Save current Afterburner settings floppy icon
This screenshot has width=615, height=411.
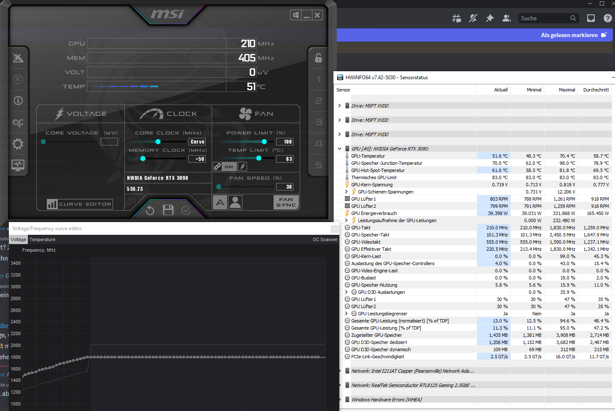pos(168,210)
